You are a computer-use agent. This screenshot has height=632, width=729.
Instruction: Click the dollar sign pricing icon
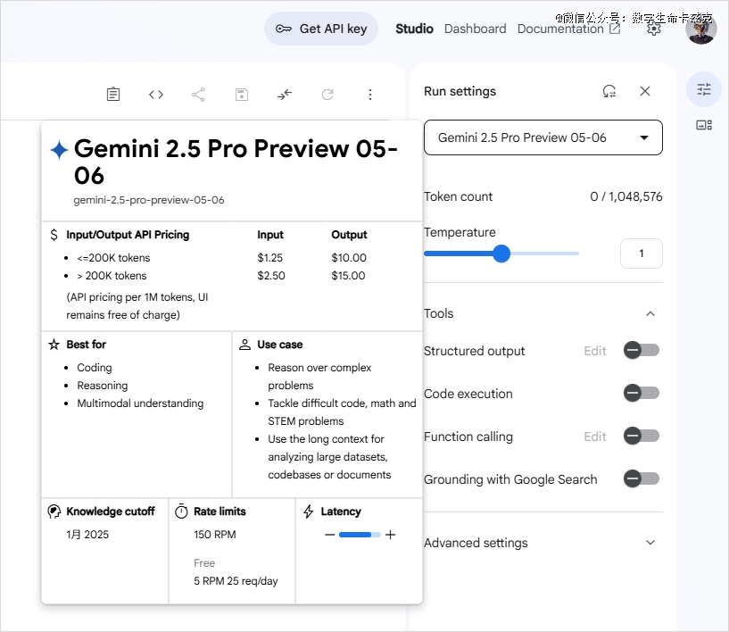pyautogui.click(x=54, y=235)
